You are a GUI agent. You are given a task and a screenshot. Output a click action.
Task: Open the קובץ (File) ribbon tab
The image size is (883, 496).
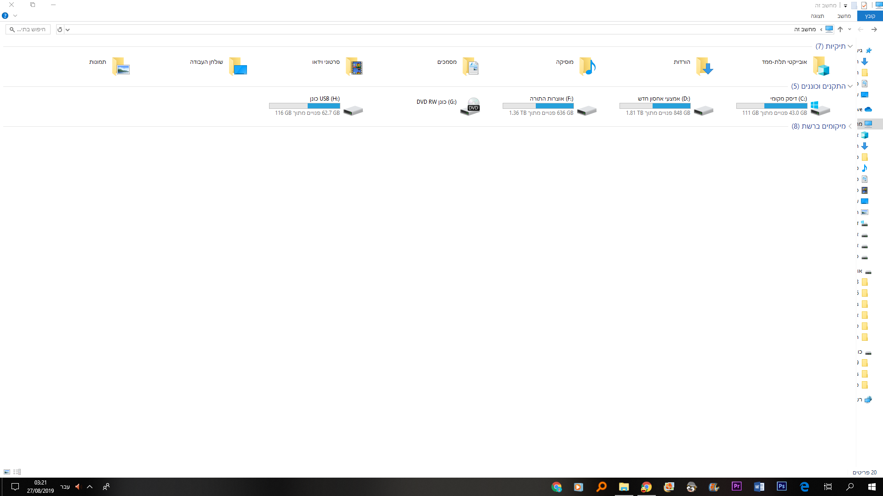pos(870,16)
